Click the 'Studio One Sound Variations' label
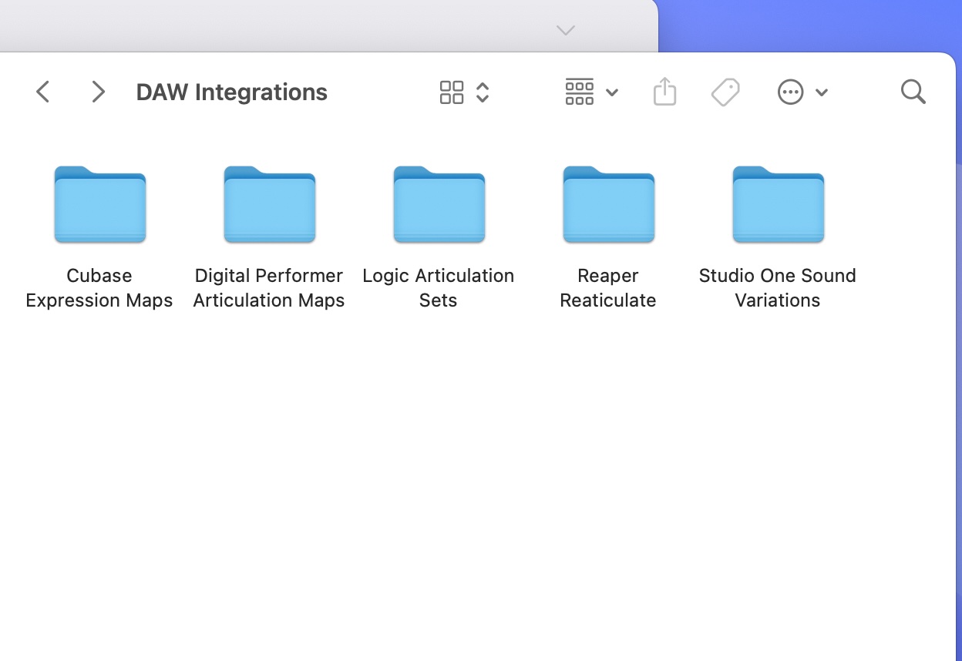Image resolution: width=962 pixels, height=661 pixels. (778, 287)
